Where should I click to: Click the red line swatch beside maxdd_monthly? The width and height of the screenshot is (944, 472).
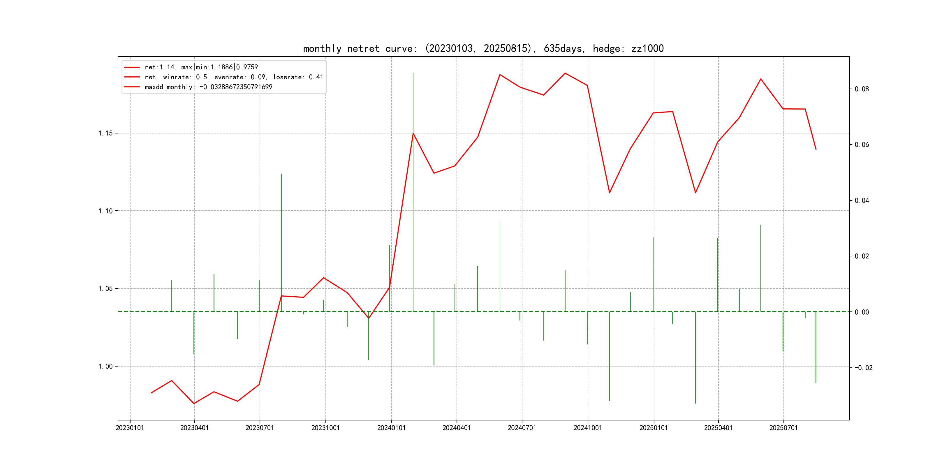[132, 87]
